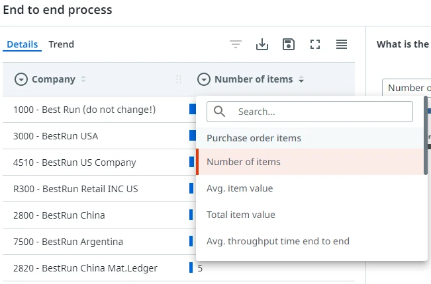
Task: Click the dropdown list scrollbar
Action: (426, 135)
